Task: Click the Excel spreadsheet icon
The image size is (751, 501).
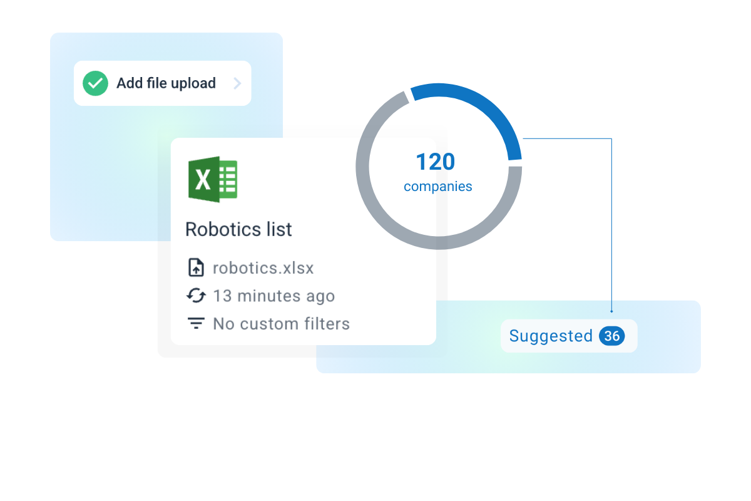Action: [213, 179]
